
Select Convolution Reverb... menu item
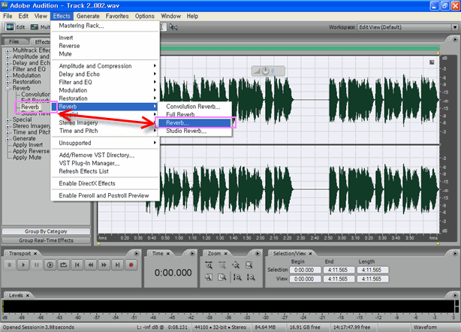(194, 107)
